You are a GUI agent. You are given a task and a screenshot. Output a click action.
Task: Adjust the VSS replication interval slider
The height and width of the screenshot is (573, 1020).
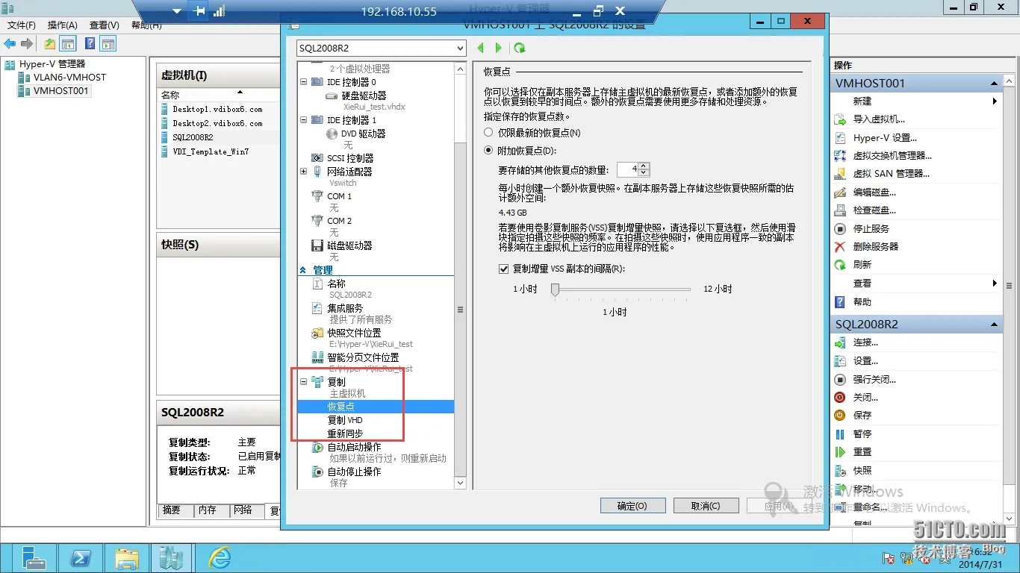555,291
